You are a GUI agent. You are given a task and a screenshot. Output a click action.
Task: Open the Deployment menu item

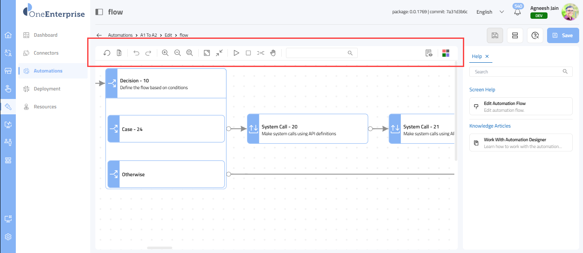tap(47, 89)
